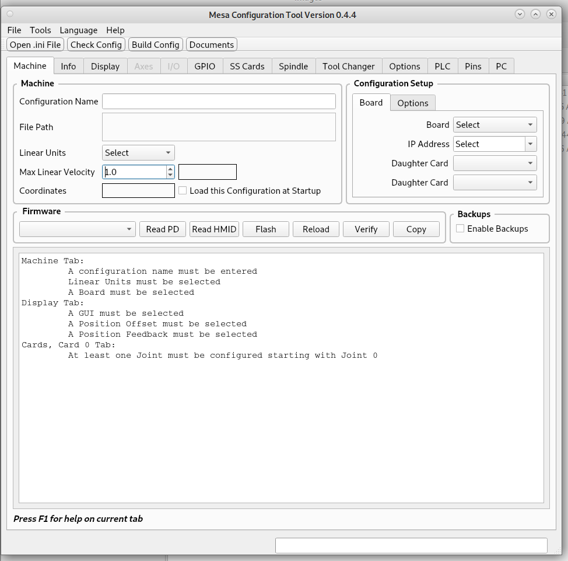Switch to the GPIO tab

[x=205, y=67]
